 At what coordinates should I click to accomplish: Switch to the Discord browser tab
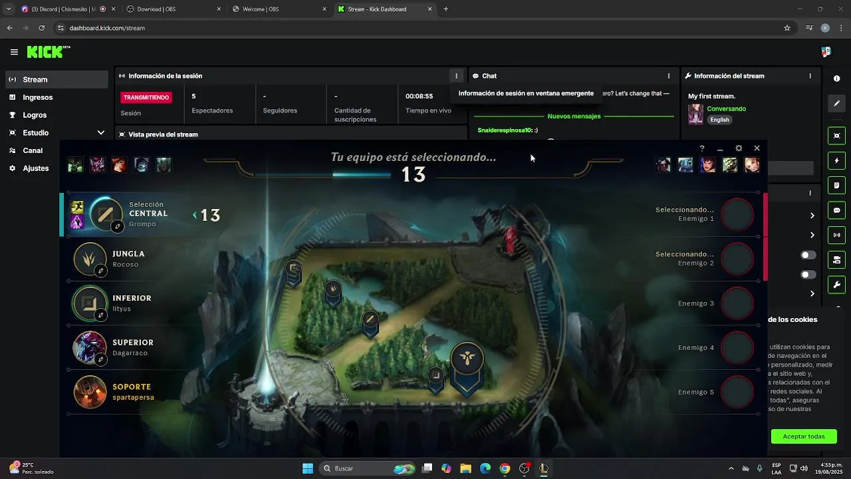click(66, 9)
